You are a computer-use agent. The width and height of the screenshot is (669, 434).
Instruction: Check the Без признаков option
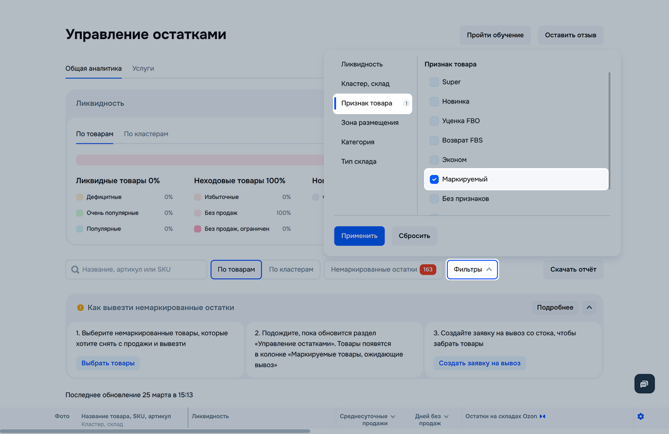(x=434, y=198)
